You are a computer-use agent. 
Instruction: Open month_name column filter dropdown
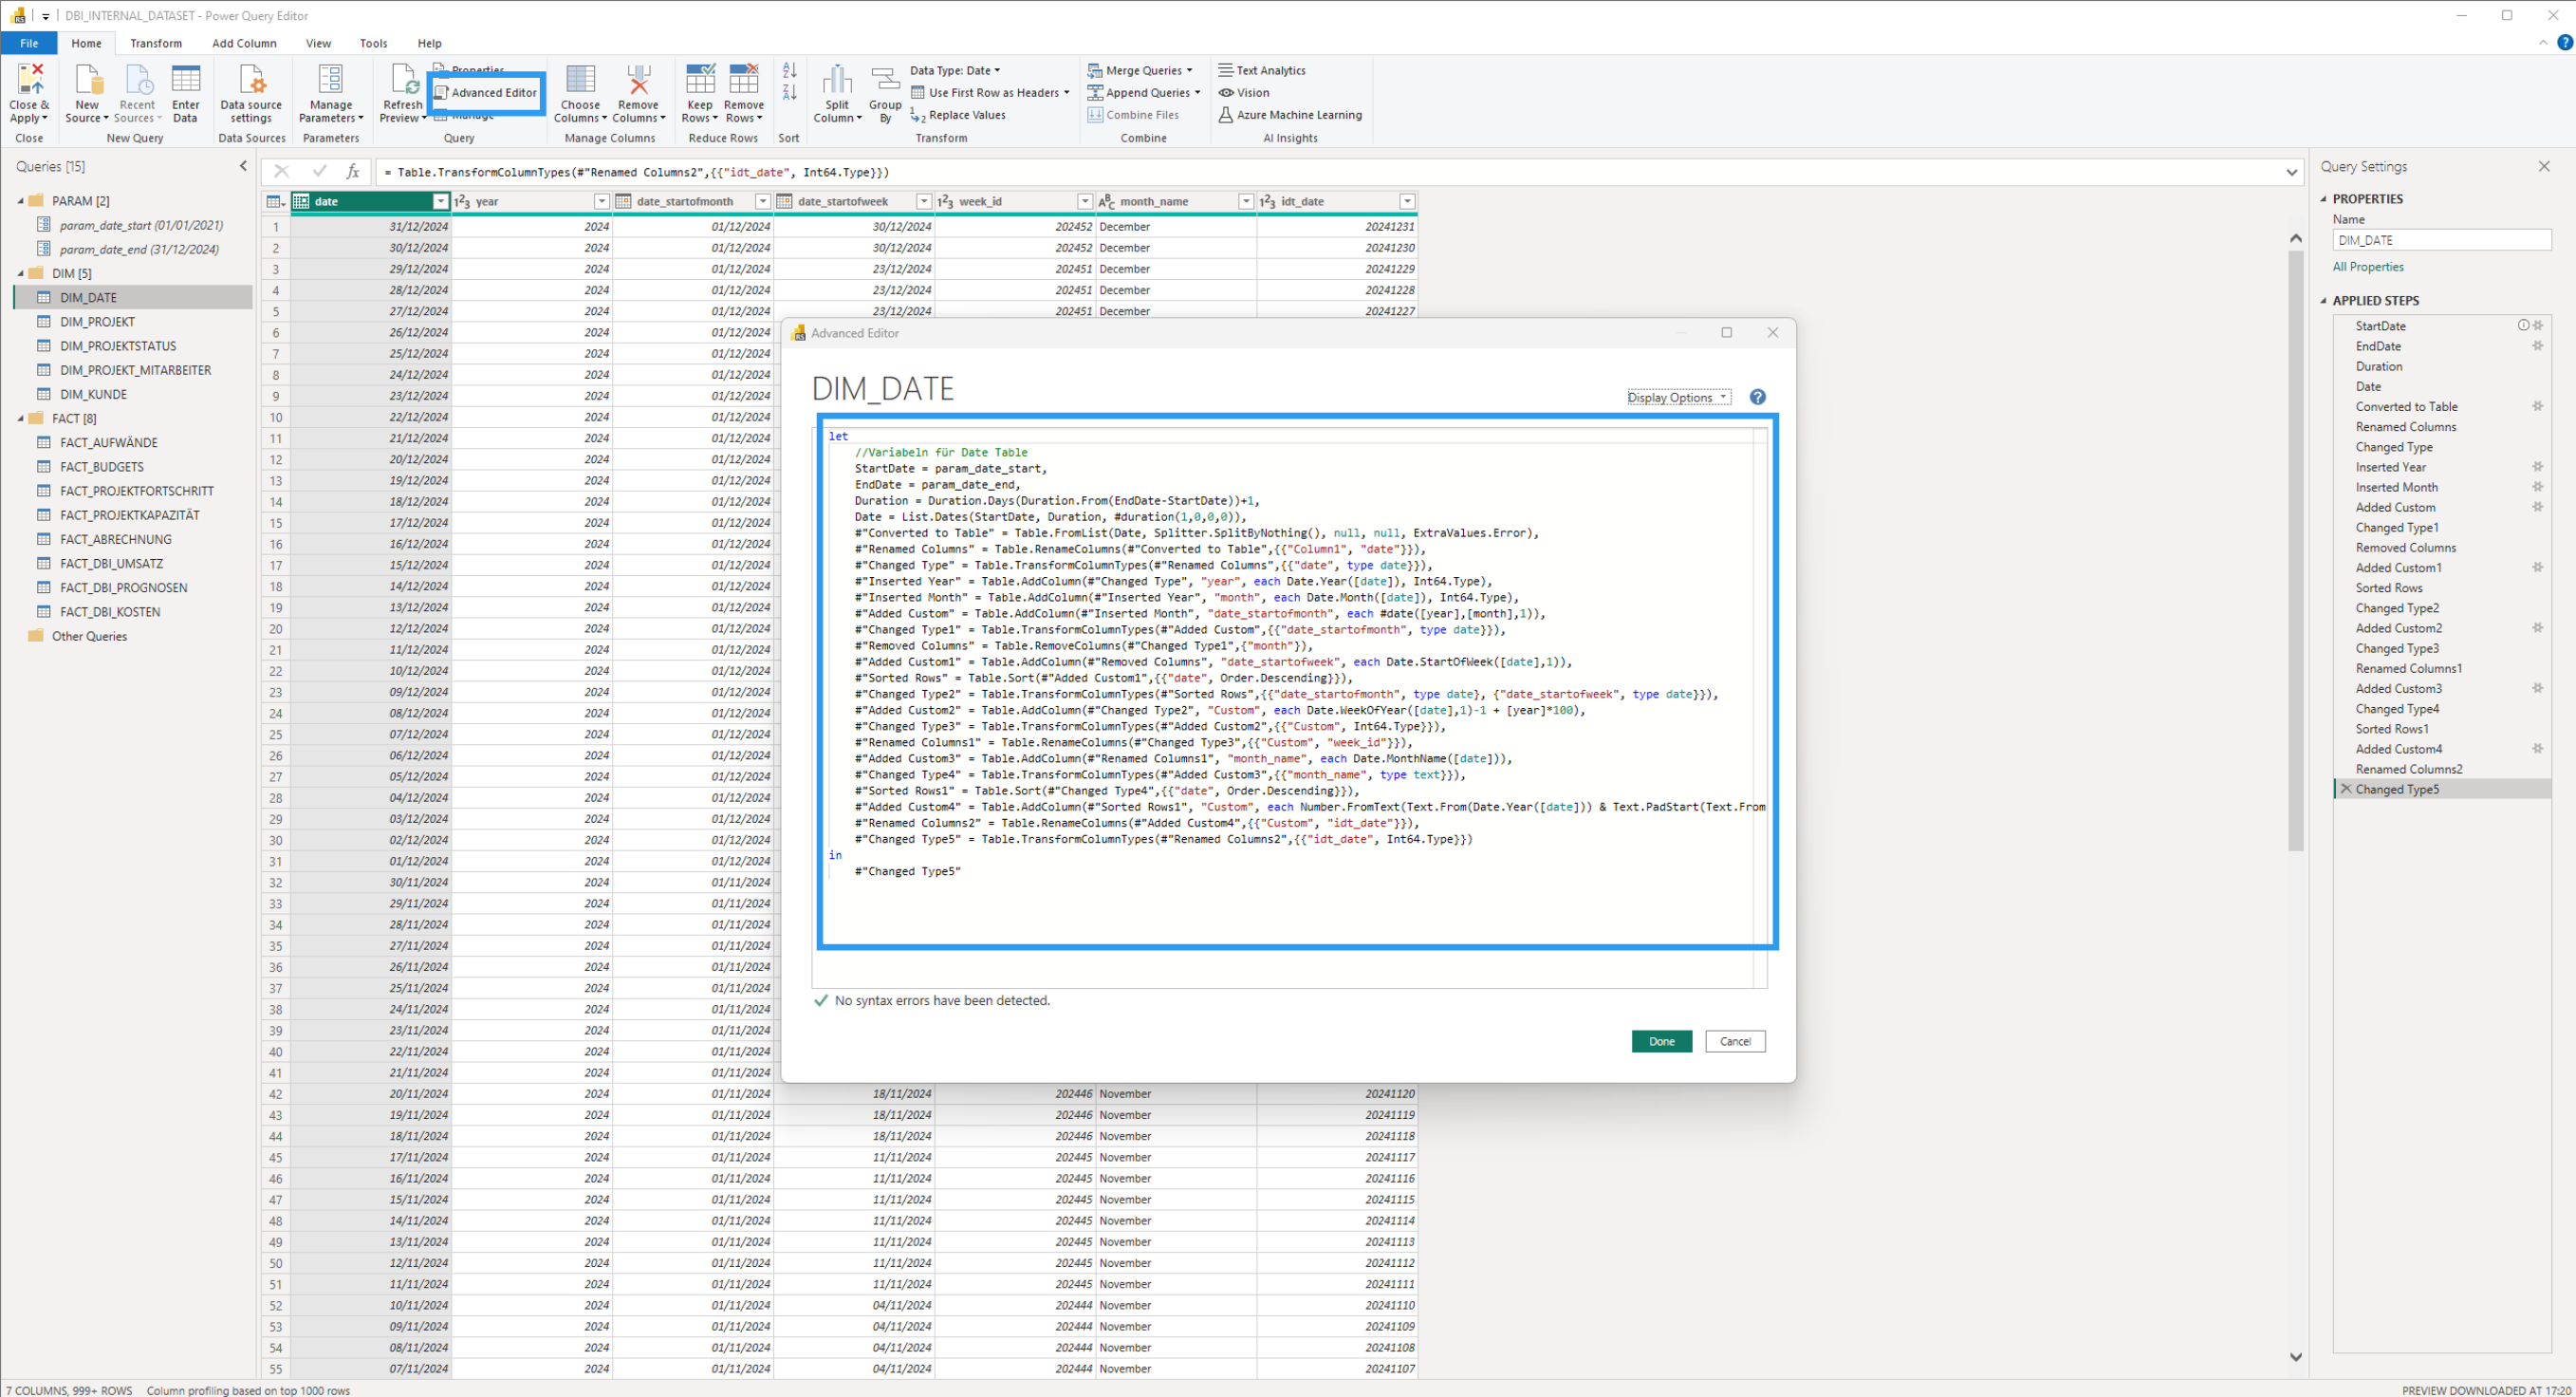point(1246,202)
